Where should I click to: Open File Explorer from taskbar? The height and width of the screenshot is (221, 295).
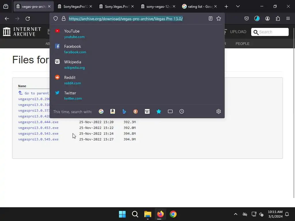(x=148, y=214)
